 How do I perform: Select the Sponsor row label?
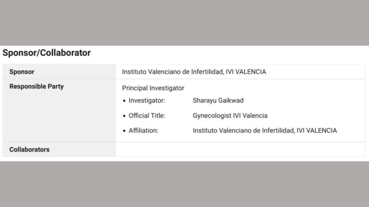pos(22,72)
